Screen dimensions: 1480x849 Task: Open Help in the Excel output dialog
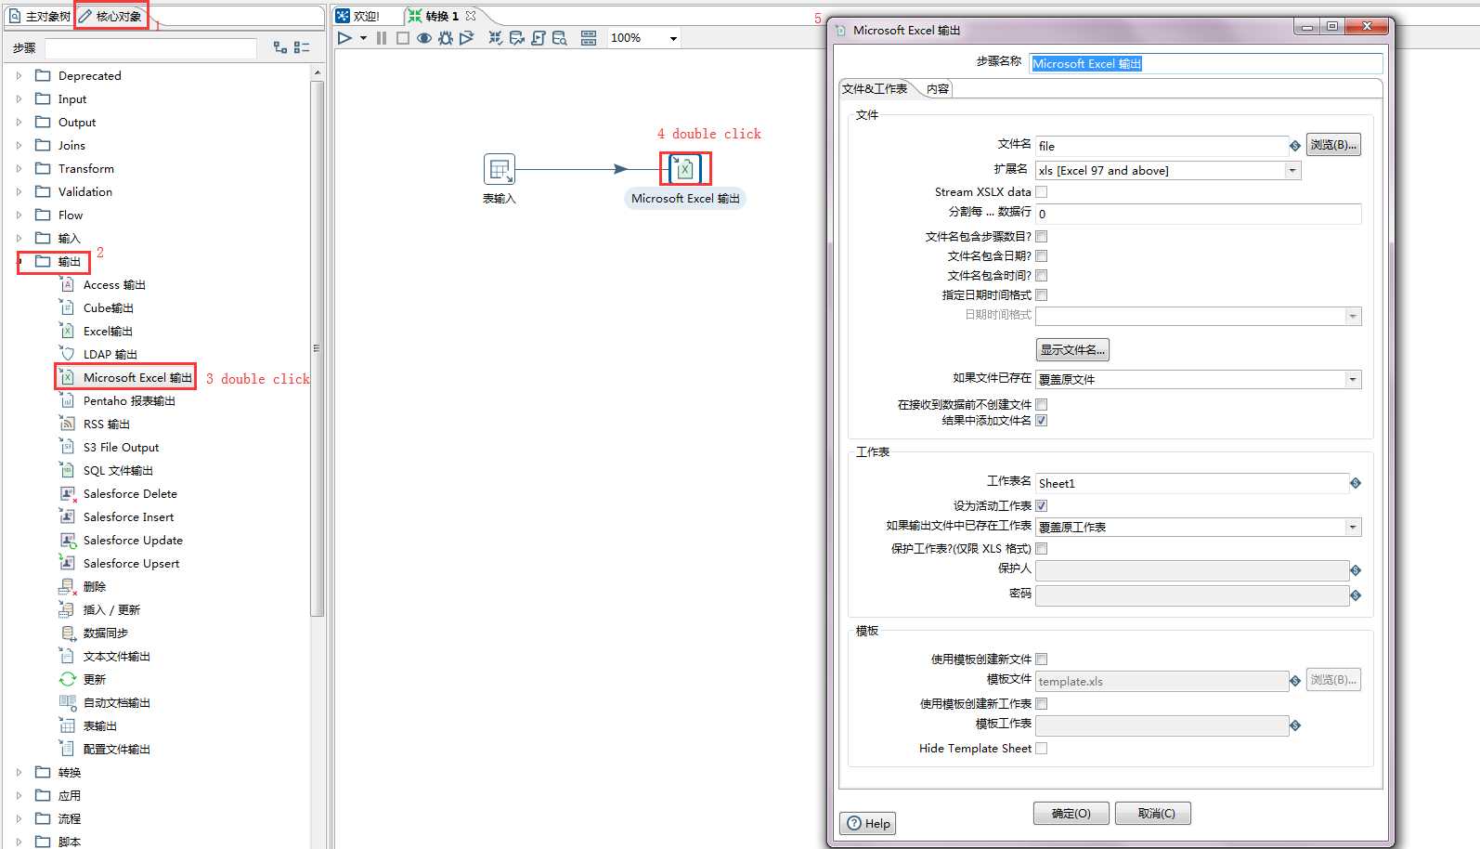(x=868, y=824)
